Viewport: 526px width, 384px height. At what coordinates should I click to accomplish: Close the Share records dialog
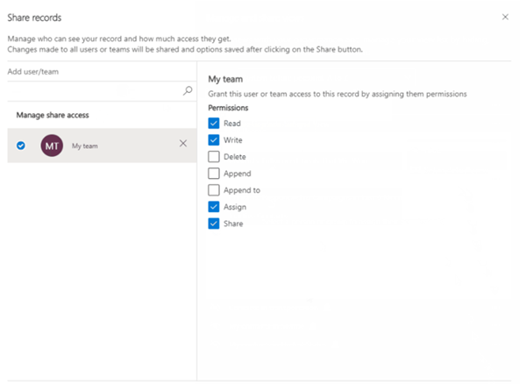[504, 17]
